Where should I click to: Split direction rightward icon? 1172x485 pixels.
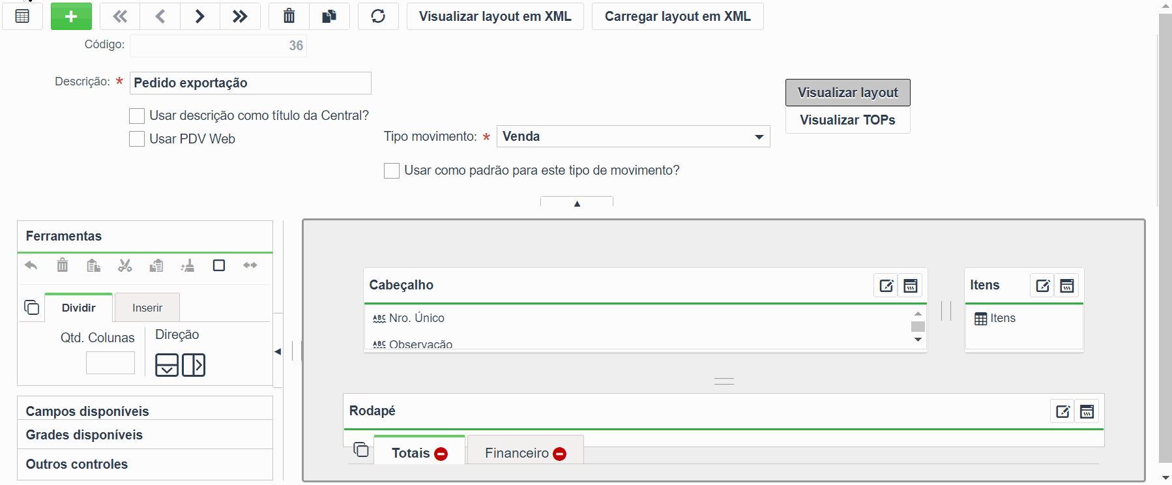pos(194,365)
